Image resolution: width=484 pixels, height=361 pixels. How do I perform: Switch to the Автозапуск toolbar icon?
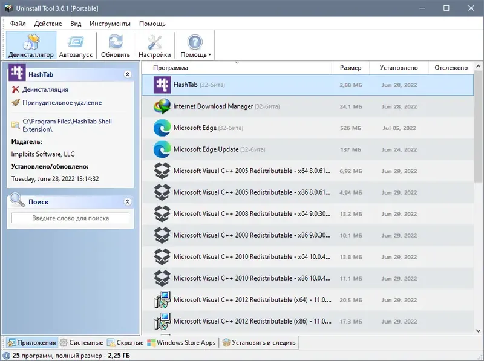(74, 41)
